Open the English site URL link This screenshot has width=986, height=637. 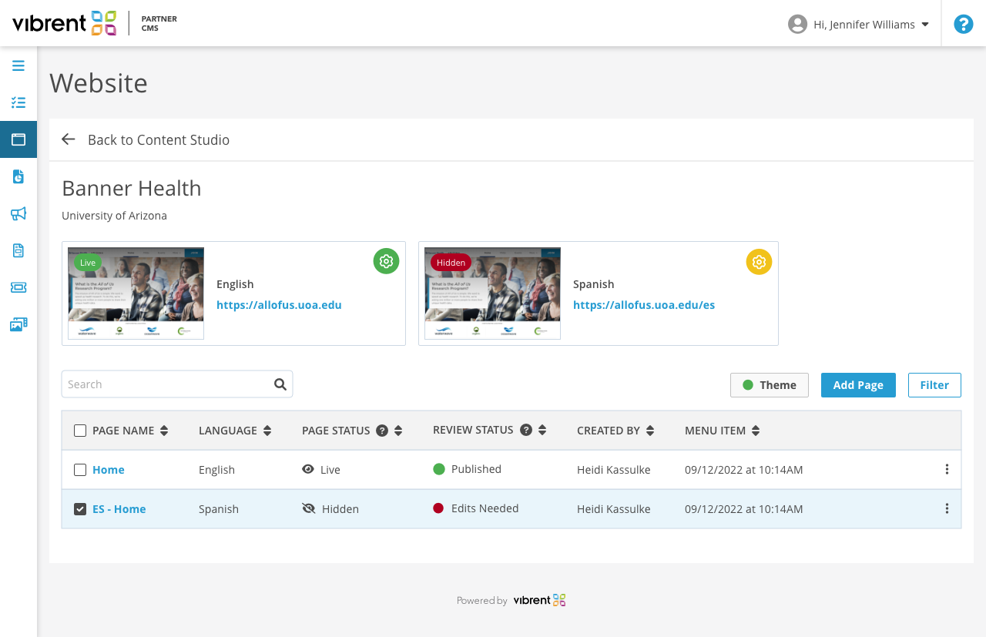tap(279, 305)
